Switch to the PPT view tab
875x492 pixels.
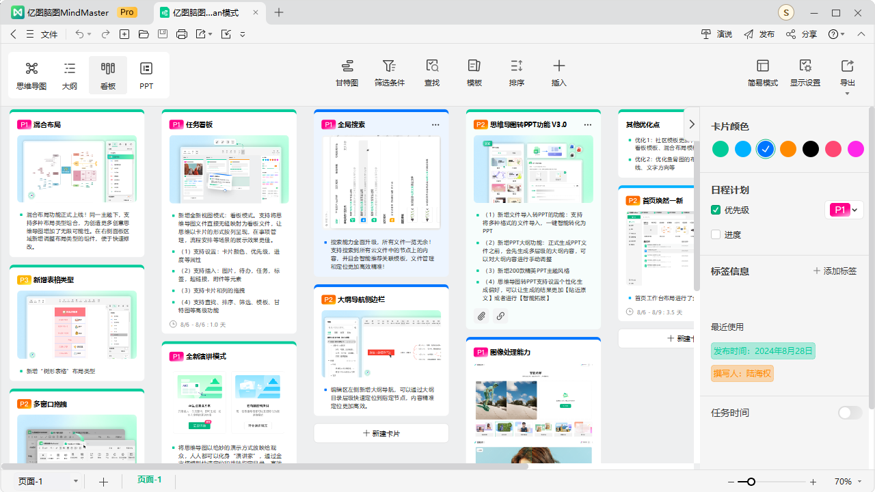click(x=146, y=75)
